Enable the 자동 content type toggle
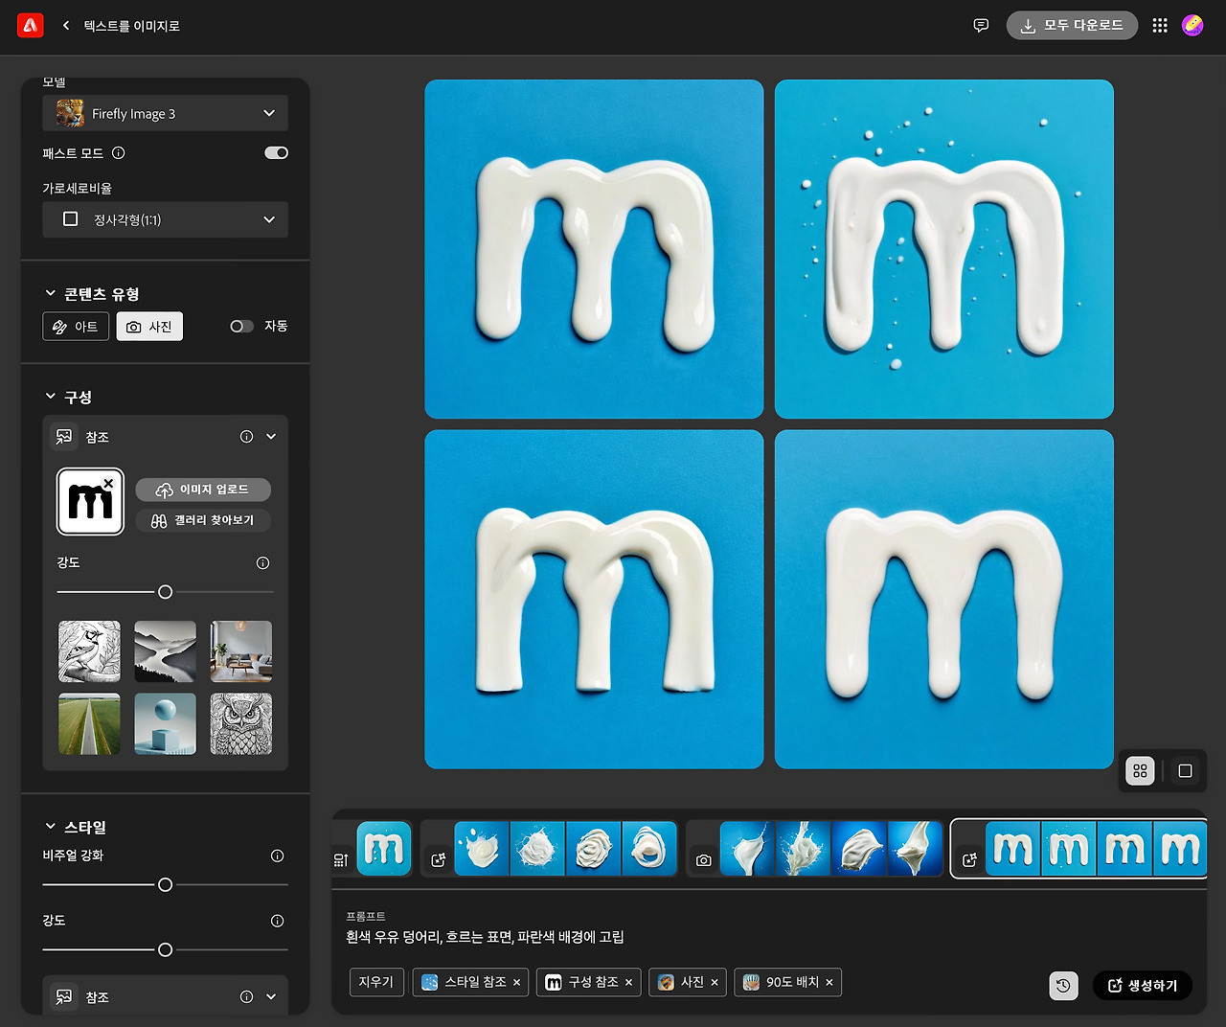This screenshot has height=1027, width=1226. click(241, 327)
